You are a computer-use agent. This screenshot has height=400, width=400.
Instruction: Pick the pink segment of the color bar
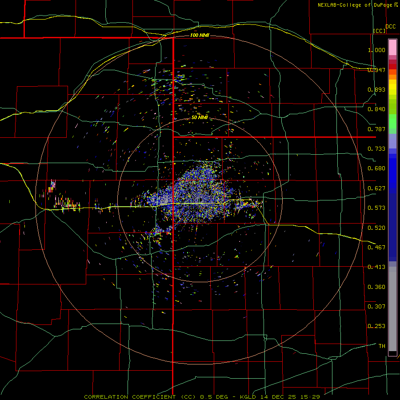click(392, 48)
